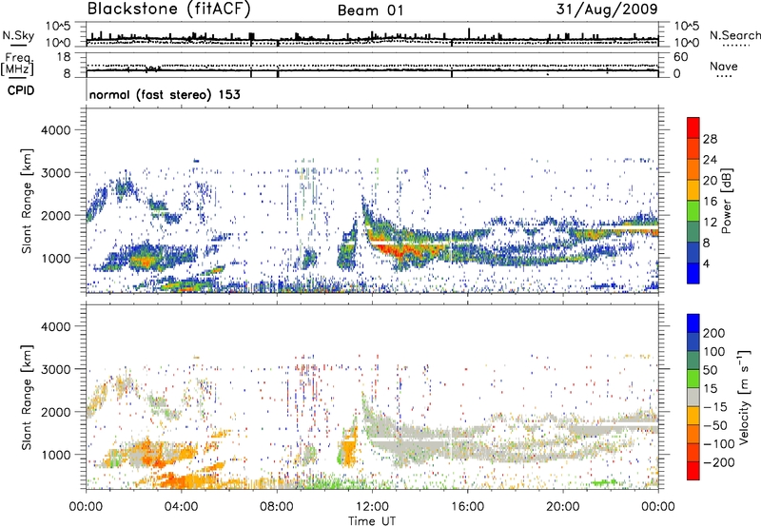Click the "normal (fast stereo) 153" CPID text
Screen dimensions: 761x527
click(x=165, y=95)
